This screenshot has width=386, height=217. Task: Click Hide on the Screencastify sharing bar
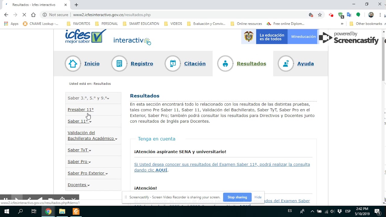pyautogui.click(x=258, y=197)
